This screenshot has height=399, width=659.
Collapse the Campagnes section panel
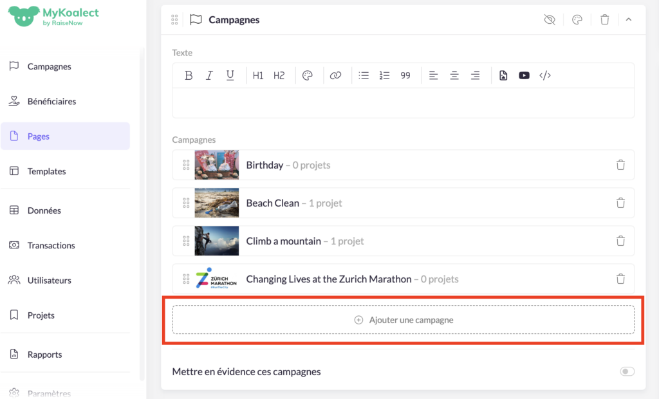pos(629,19)
